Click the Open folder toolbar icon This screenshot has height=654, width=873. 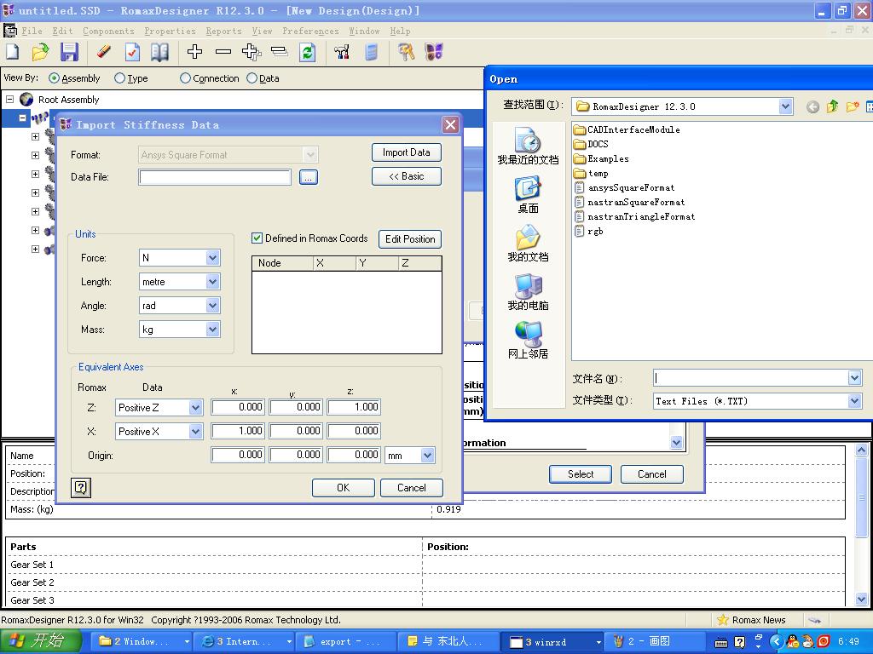tap(40, 52)
